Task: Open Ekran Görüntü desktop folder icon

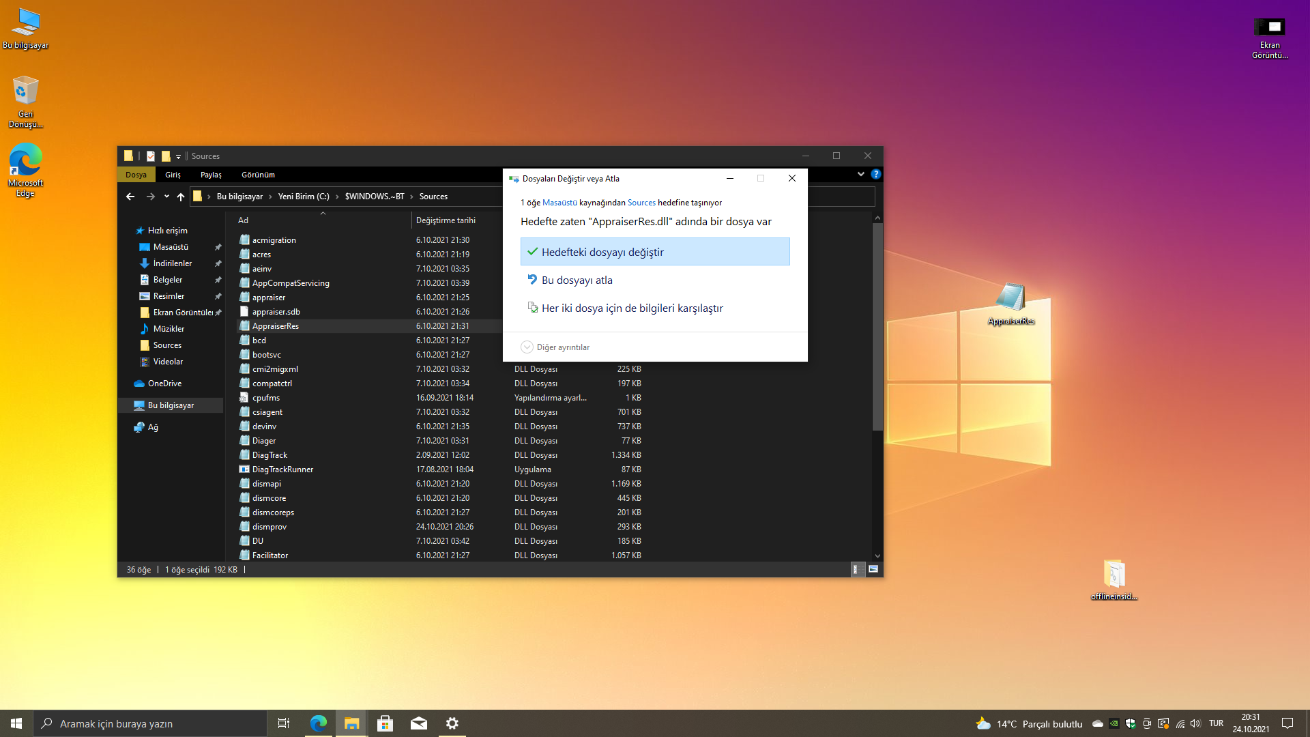Action: [1269, 38]
